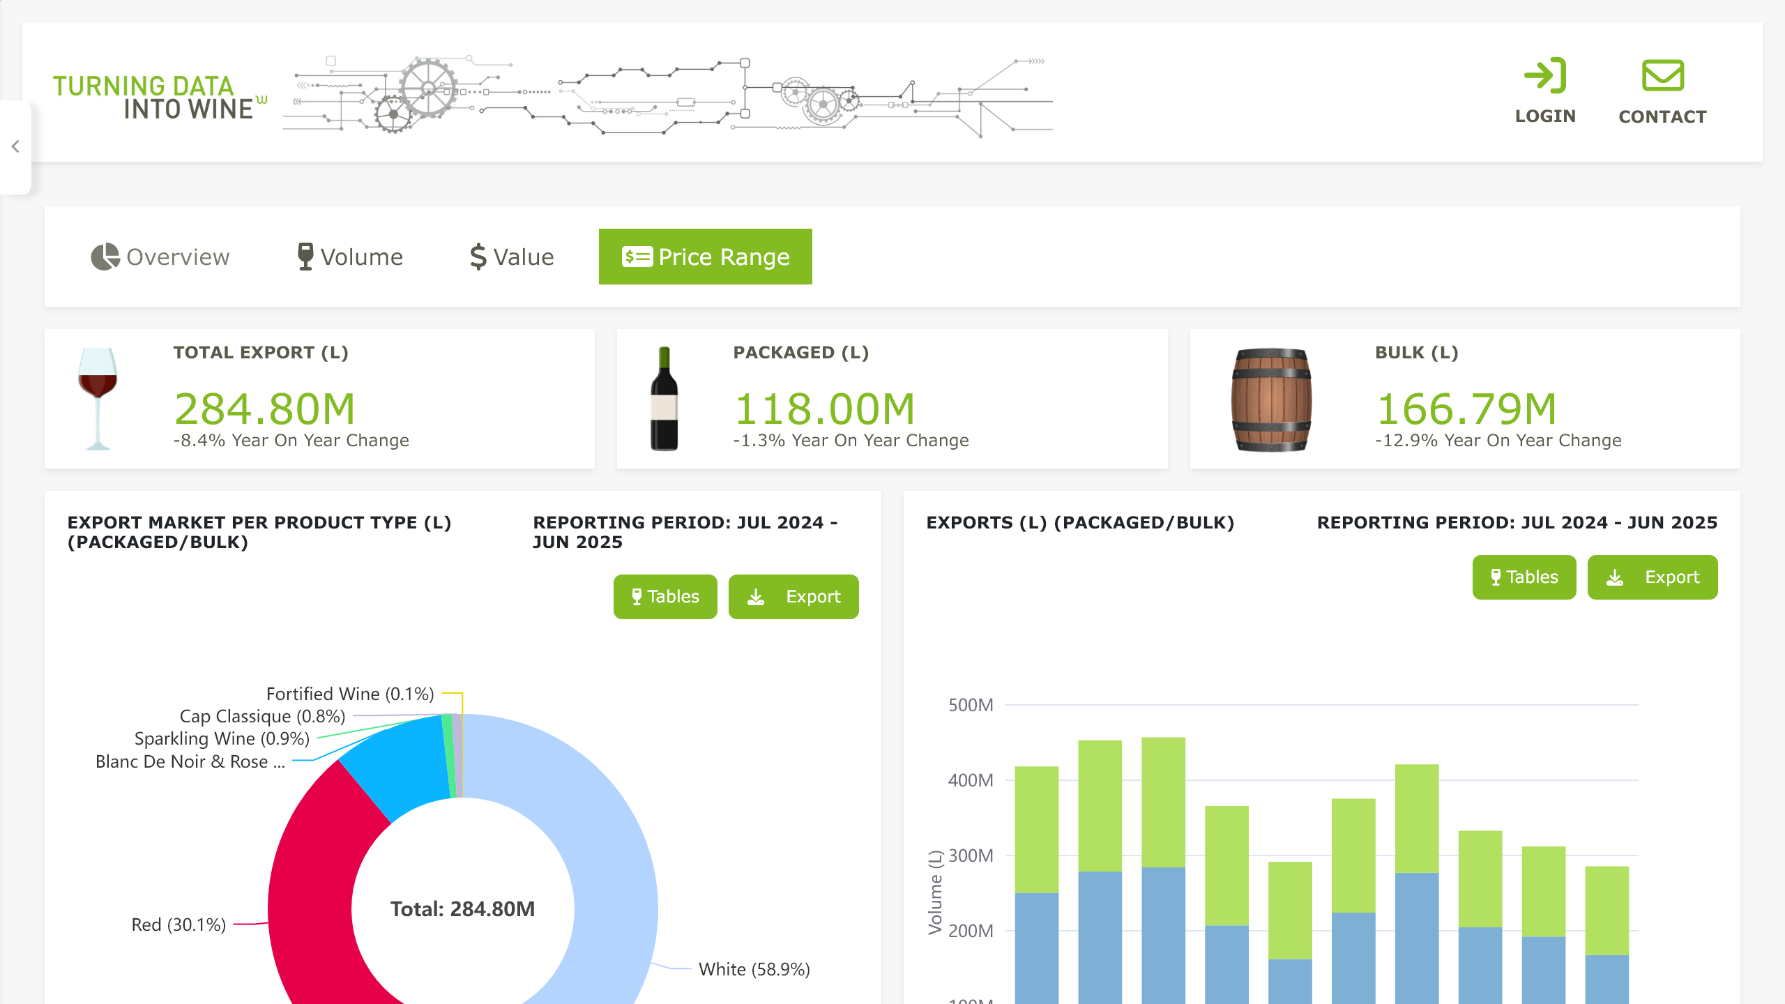
Task: Click the donut center Total: 284.80M text
Action: pos(463,909)
